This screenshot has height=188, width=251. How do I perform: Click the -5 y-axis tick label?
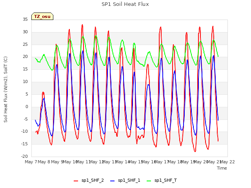(25, 119)
